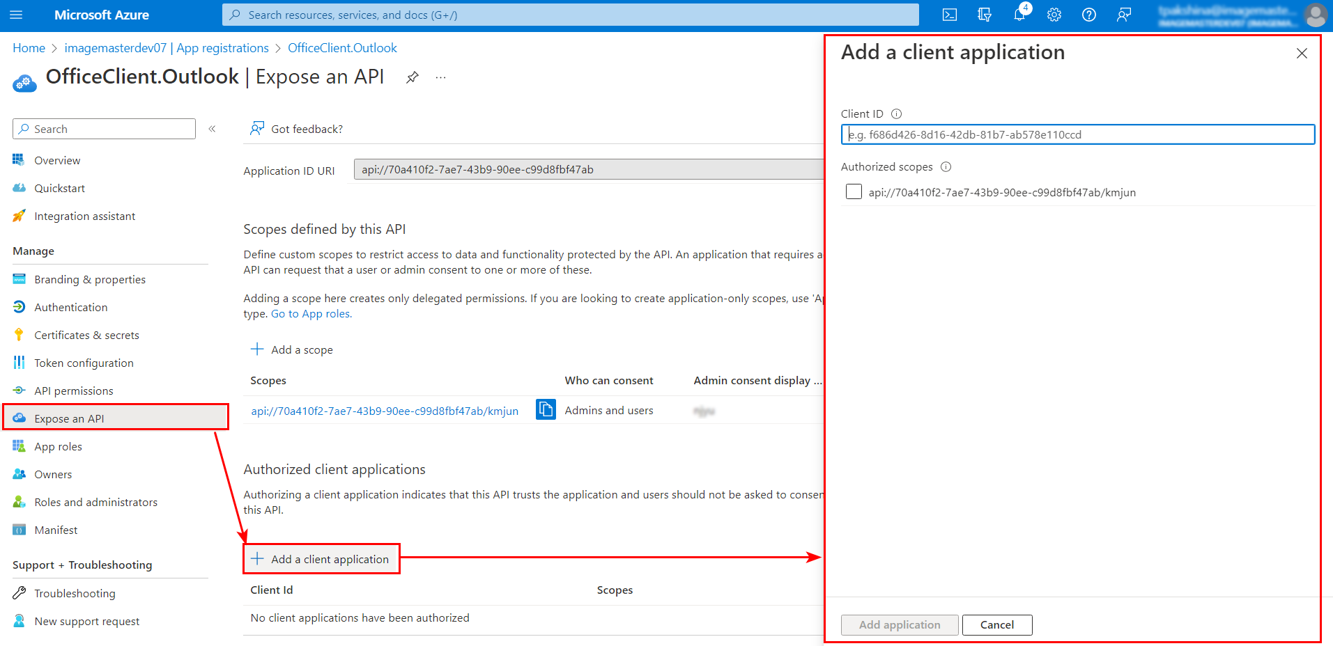
Task: Click the Admins and users cell
Action: [609, 410]
